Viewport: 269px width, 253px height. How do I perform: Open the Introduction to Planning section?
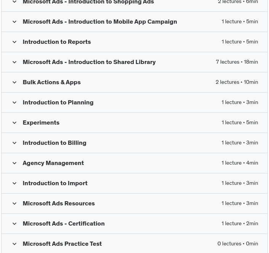coord(14,102)
